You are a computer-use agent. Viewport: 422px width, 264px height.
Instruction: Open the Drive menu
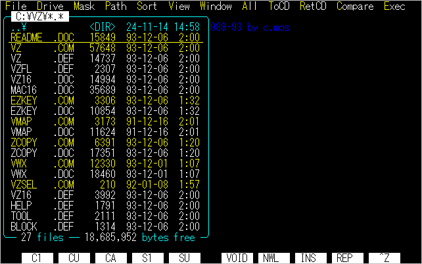[50, 6]
